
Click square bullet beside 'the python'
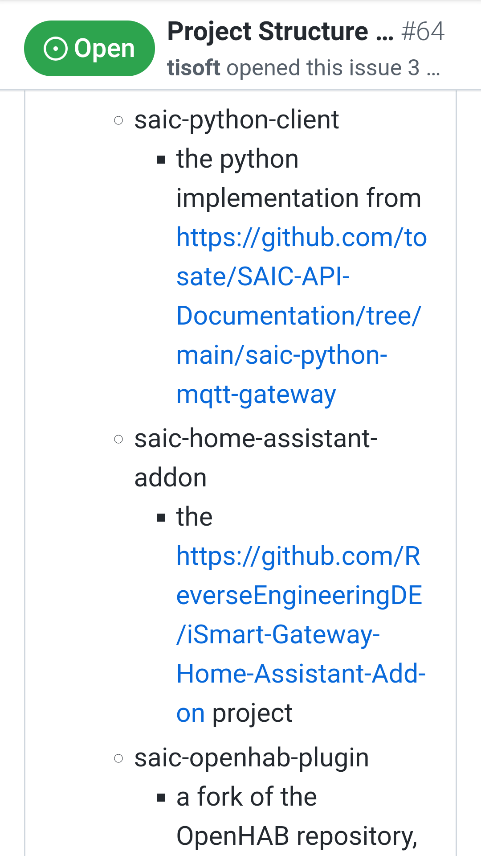click(161, 160)
